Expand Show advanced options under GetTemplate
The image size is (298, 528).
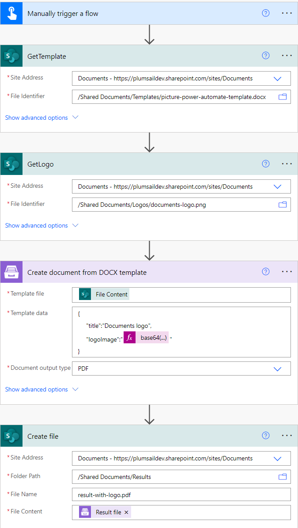[x=41, y=118]
